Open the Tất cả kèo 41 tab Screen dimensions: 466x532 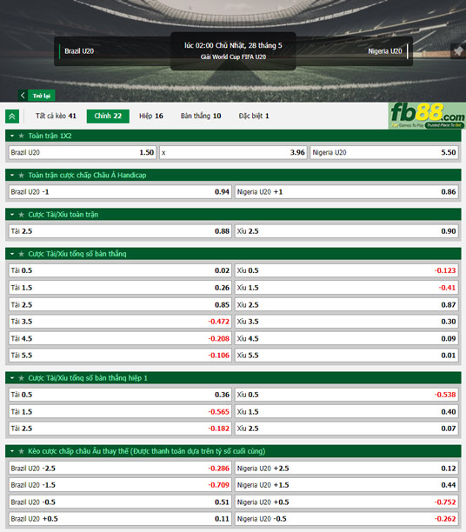(x=56, y=116)
